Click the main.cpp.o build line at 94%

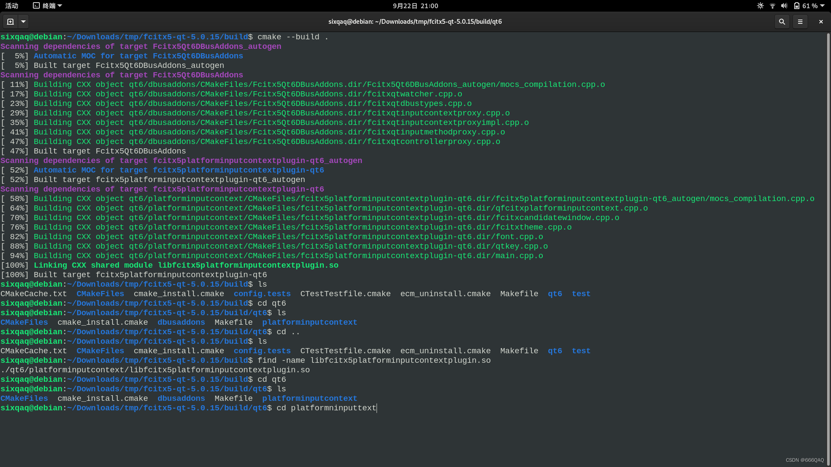click(x=272, y=256)
